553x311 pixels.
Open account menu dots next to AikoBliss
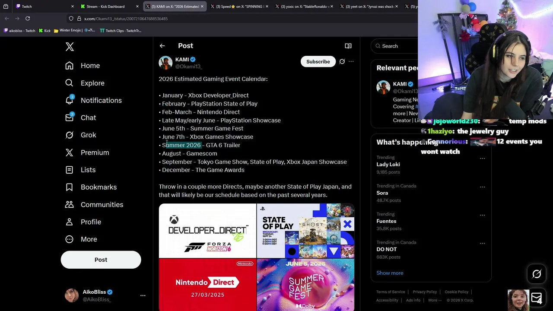tap(143, 295)
